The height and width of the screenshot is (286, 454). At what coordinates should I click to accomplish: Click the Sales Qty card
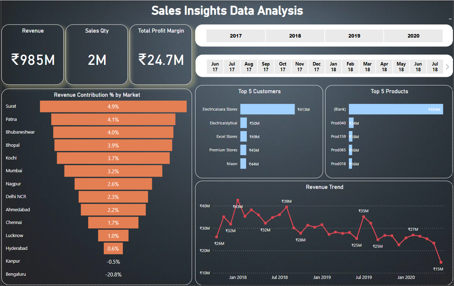point(96,54)
